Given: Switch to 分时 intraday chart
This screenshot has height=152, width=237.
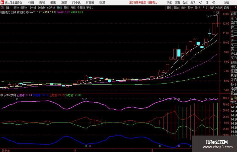Looking at the screenshot, I should coord(8,8).
